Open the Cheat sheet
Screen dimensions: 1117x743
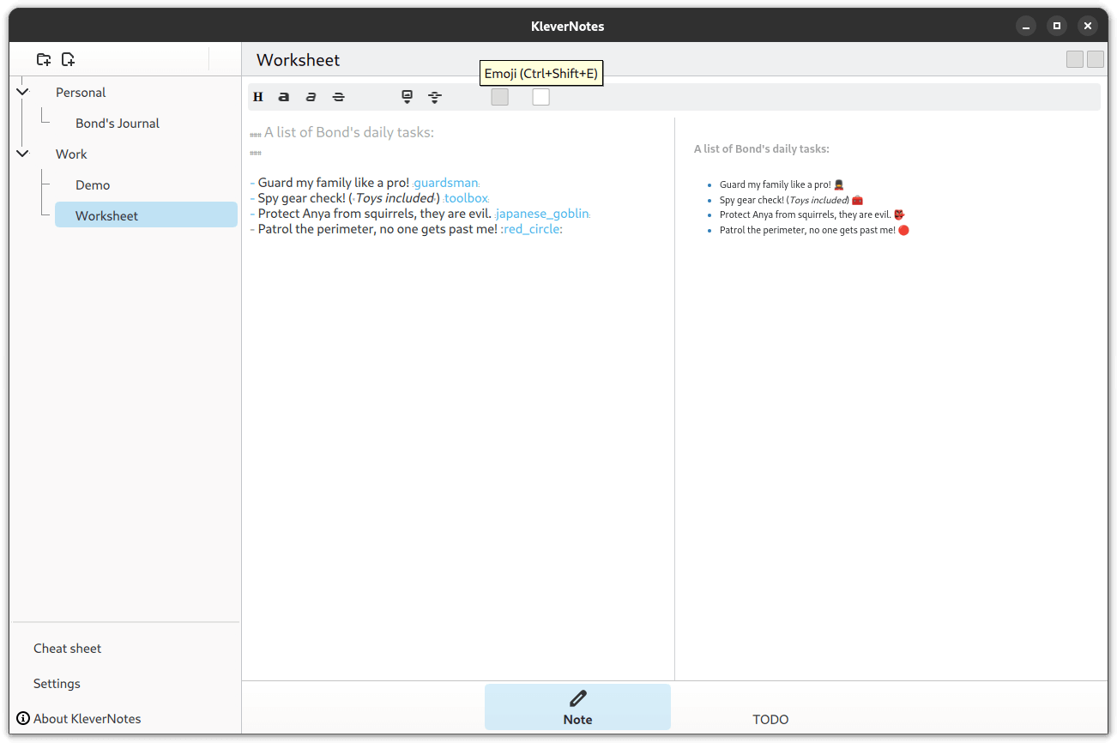(68, 649)
